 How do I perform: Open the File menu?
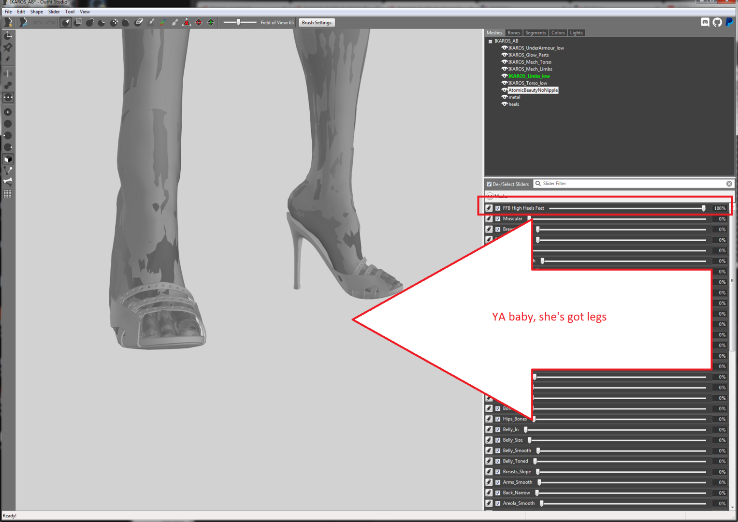coord(8,12)
